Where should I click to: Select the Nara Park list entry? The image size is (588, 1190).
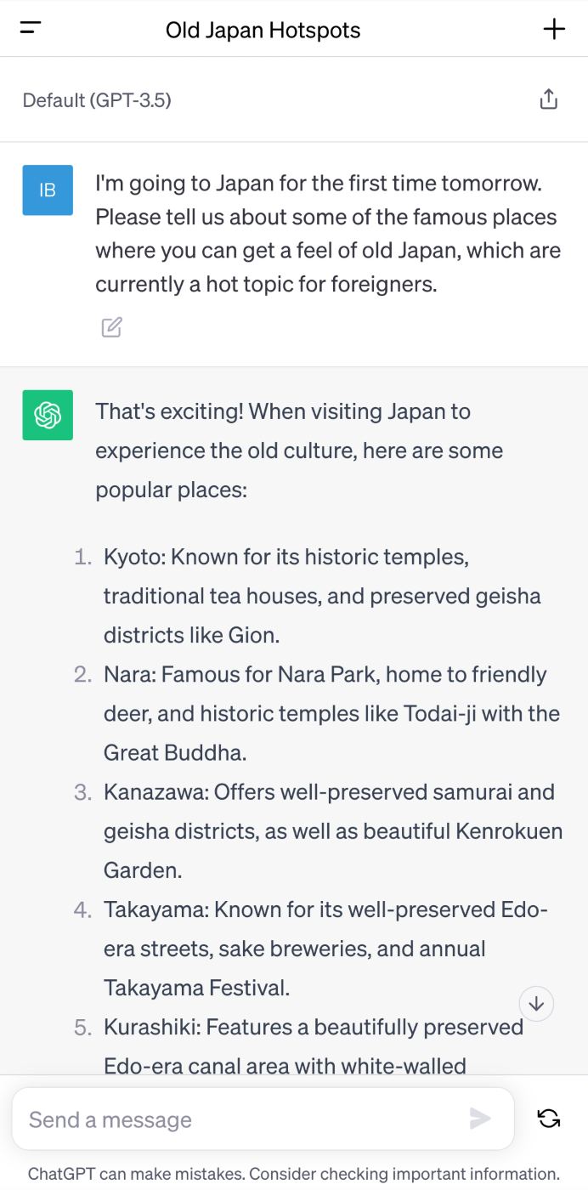331,713
